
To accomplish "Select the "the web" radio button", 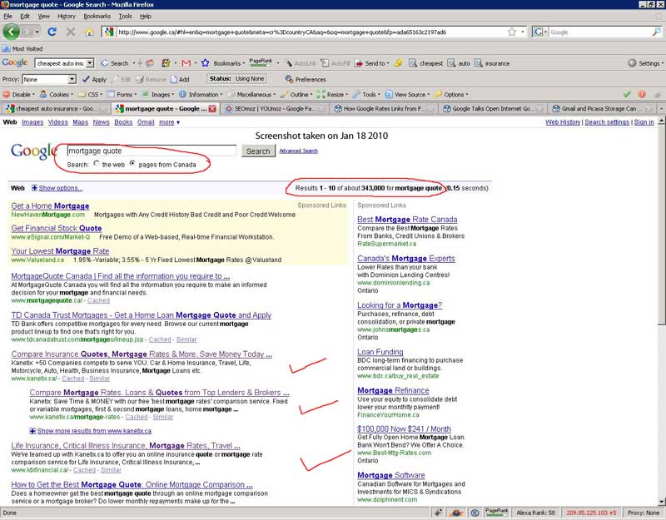I will coord(97,164).
